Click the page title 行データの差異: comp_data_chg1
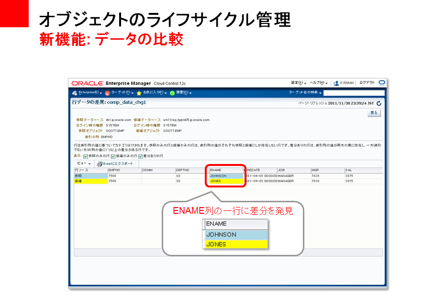This screenshot has height=296, width=445. [109, 102]
